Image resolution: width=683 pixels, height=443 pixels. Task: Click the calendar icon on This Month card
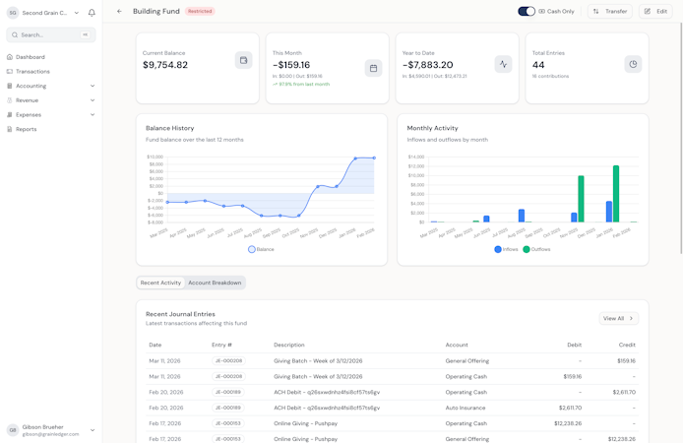373,68
